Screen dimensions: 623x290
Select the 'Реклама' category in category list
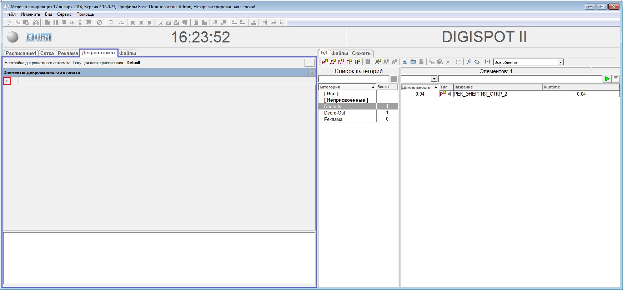[x=358, y=119]
